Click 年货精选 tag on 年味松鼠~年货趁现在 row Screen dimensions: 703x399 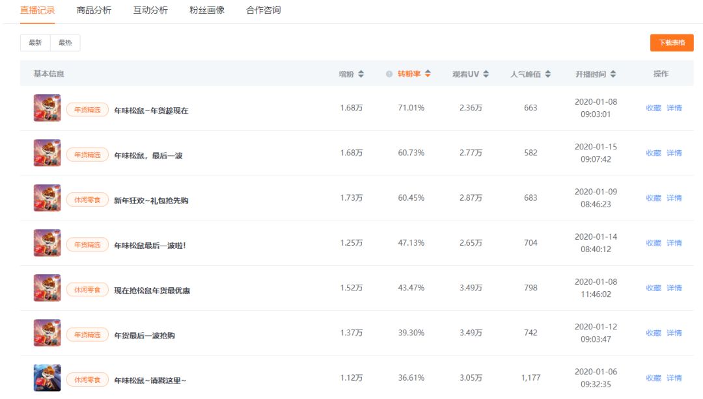tap(87, 110)
